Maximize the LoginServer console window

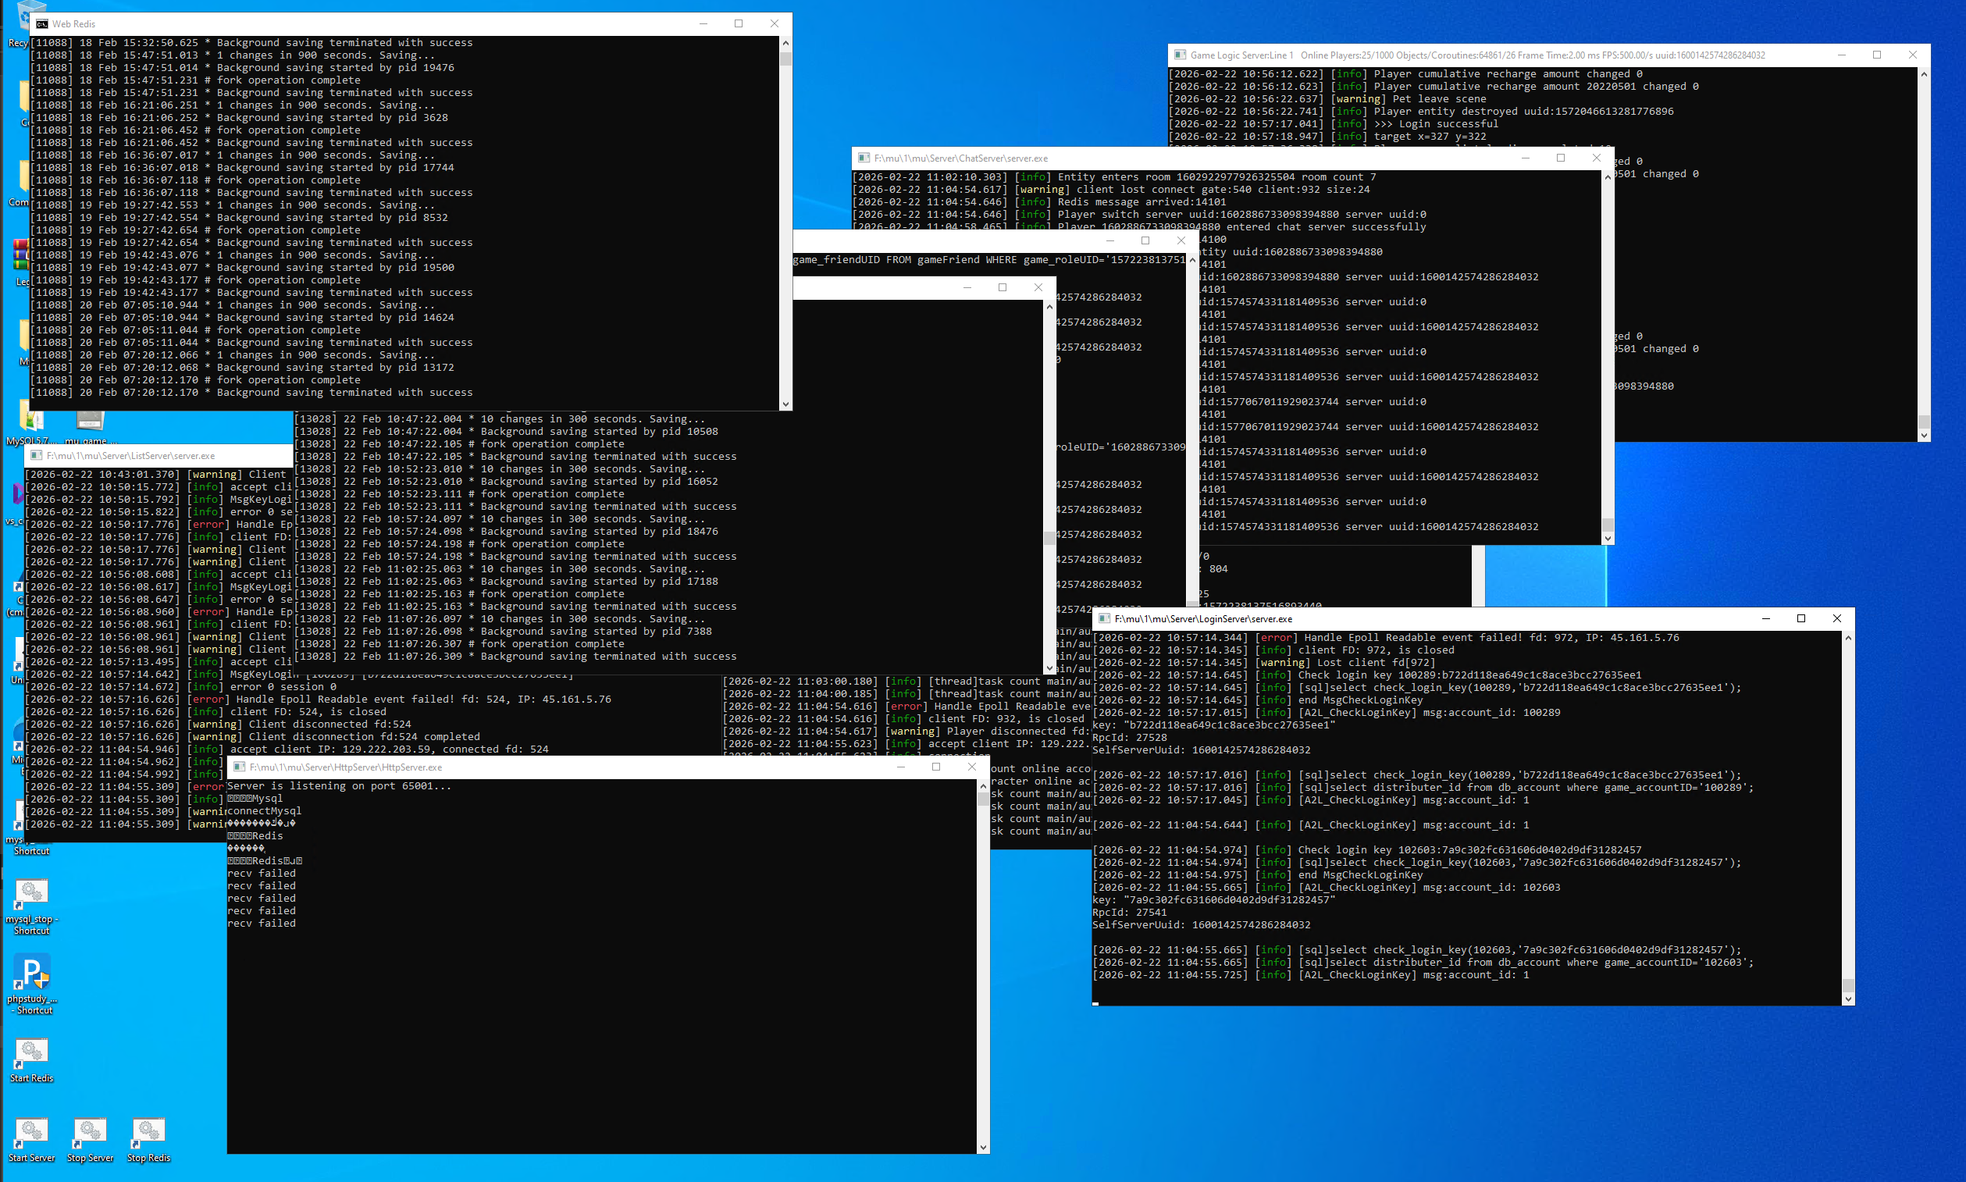pos(1801,619)
